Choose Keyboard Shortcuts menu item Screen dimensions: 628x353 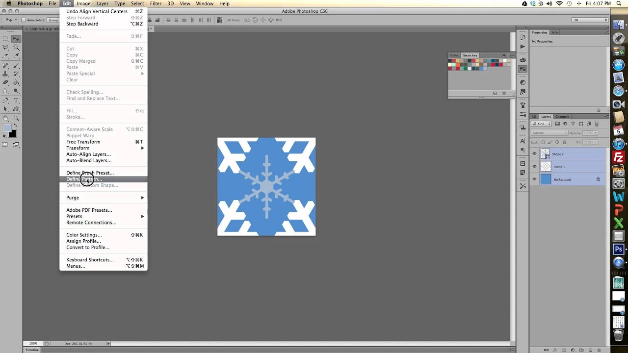(104, 260)
